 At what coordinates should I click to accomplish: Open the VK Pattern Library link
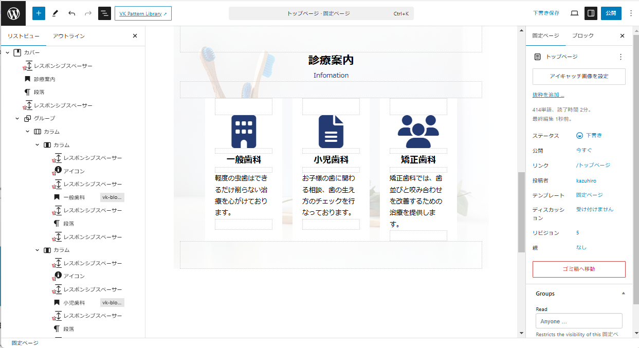click(143, 14)
